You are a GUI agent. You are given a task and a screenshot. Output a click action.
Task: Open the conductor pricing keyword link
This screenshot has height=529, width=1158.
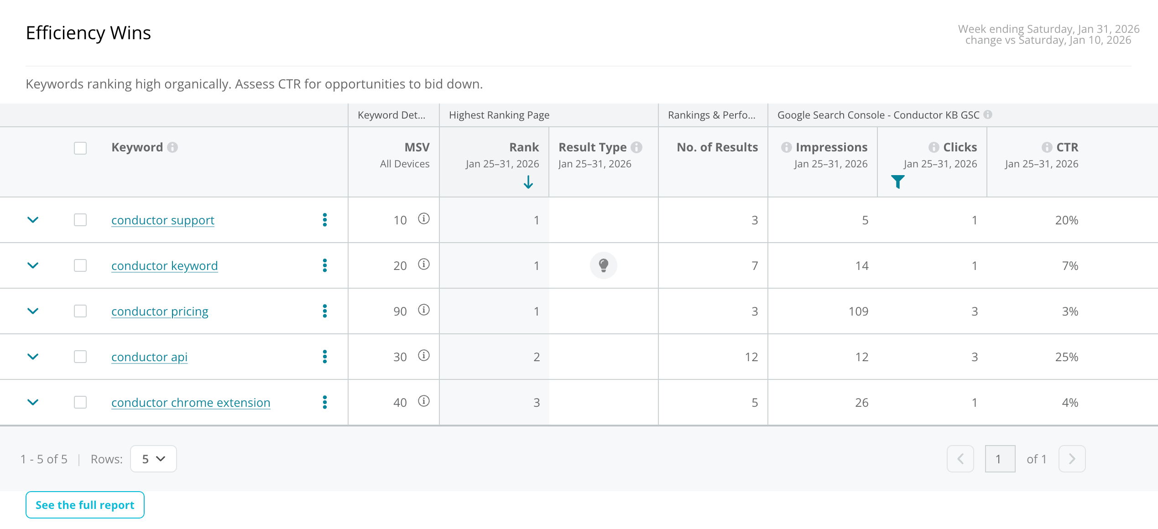tap(160, 311)
